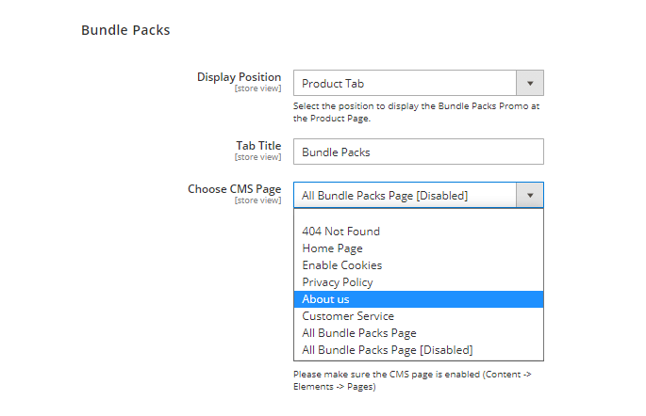Select the last list option marked [Disabled]
Image resolution: width=646 pixels, height=416 pixels.
click(x=387, y=350)
